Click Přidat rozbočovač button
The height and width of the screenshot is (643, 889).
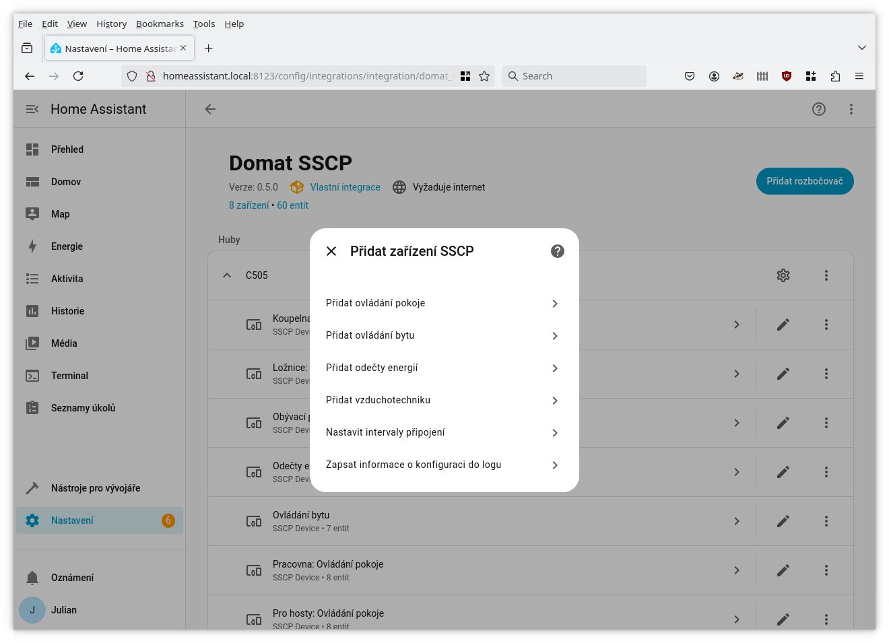[805, 181]
